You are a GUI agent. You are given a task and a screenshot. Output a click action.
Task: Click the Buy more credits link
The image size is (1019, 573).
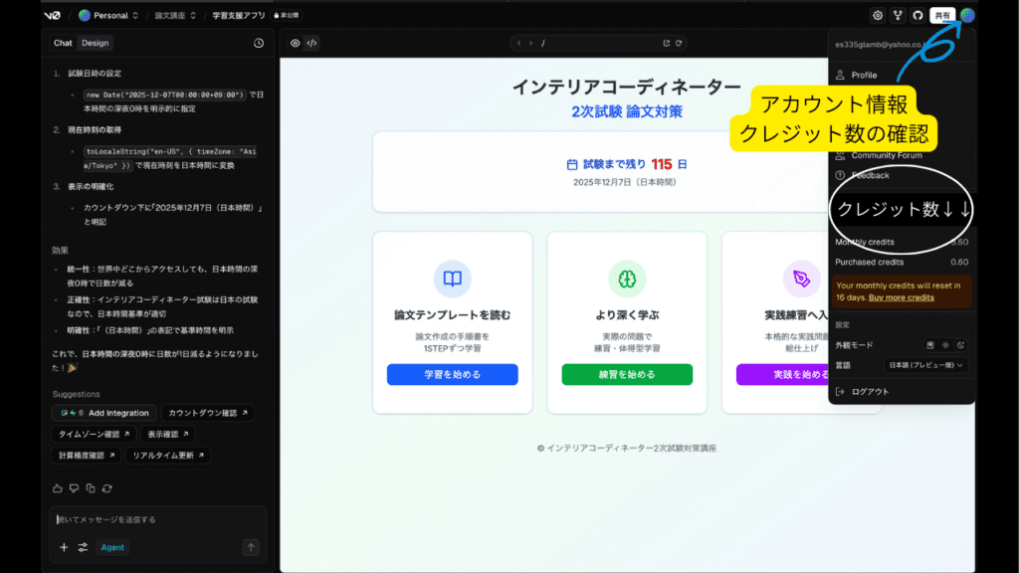point(901,297)
